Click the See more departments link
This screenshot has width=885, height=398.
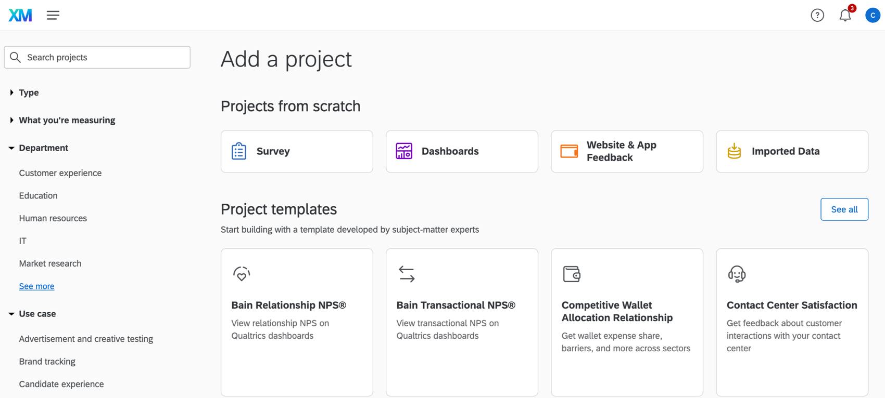click(36, 286)
